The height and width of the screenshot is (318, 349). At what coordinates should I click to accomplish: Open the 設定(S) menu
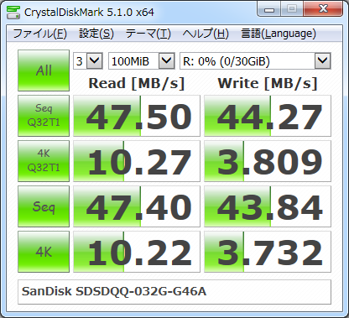(x=96, y=34)
